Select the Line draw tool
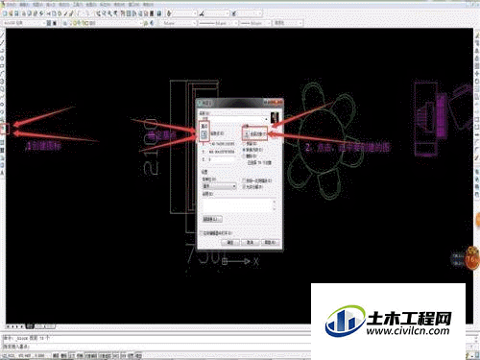This screenshot has height=360, width=480. click(2, 35)
